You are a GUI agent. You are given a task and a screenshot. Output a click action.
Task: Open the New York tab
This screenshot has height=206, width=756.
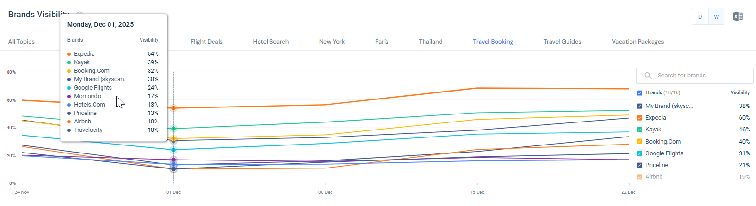[x=332, y=42]
